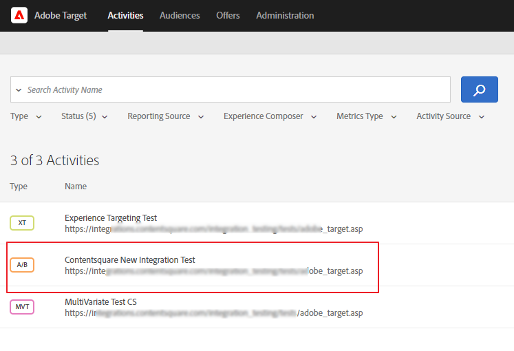Open Experience Targeting Test activity
This screenshot has width=514, height=351.
pos(111,218)
